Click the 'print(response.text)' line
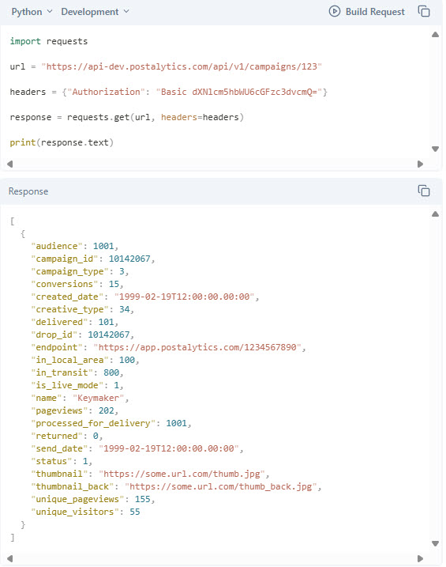The width and height of the screenshot is (446, 567). coord(62,142)
